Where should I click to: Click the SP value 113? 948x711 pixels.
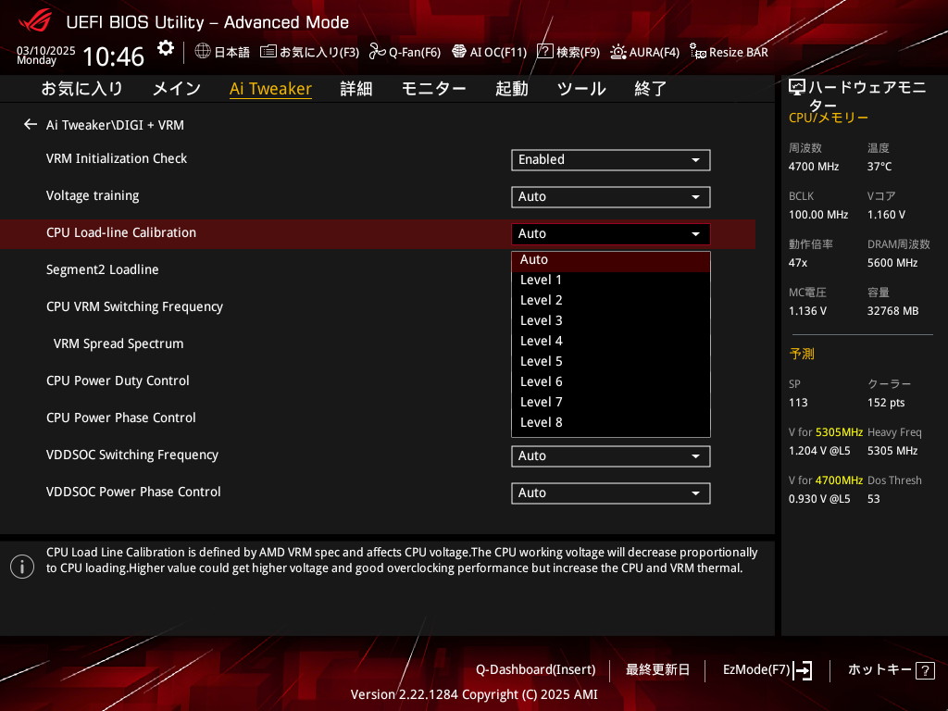click(798, 403)
